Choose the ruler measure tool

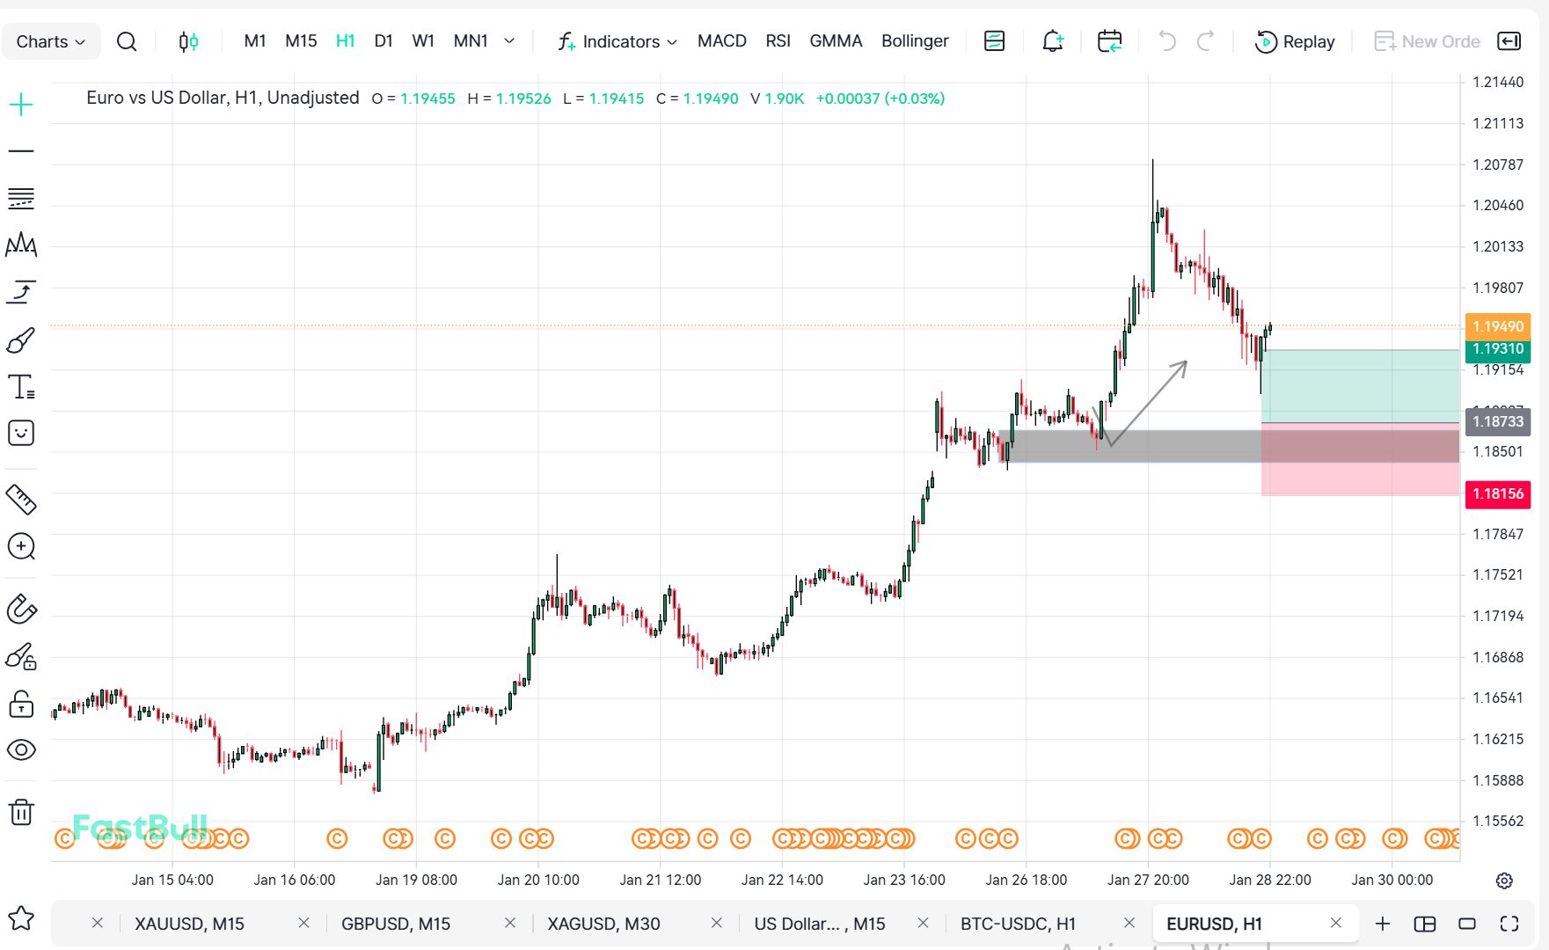click(x=21, y=500)
